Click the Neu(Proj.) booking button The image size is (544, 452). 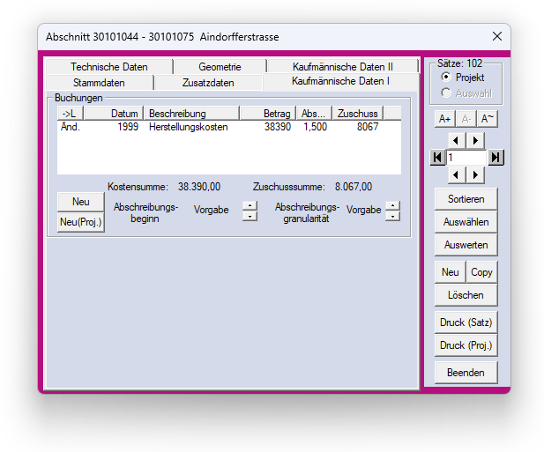[80, 223]
